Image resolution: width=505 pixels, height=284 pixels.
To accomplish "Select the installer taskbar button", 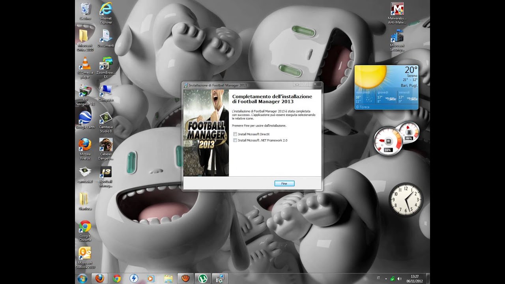I will (x=220, y=278).
